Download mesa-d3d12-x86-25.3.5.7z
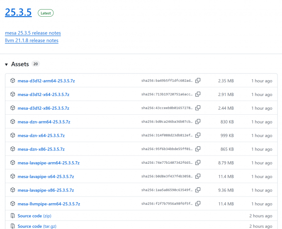Viewport: 282px width, 229px height. pyautogui.click(x=44, y=108)
